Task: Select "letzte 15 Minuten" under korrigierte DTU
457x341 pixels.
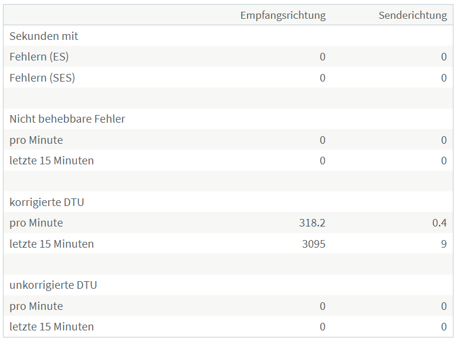Action: click(52, 244)
